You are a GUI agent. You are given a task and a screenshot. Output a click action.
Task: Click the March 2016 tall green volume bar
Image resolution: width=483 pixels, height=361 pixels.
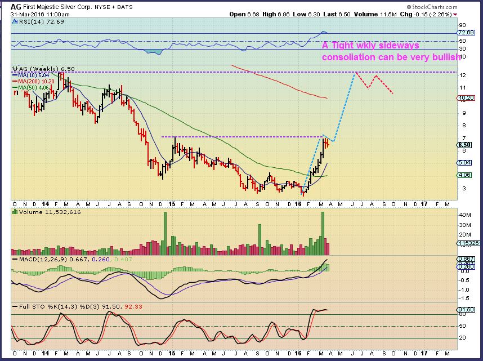323,233
